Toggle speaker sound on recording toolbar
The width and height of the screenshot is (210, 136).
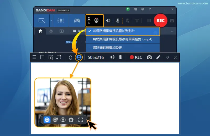(112, 57)
